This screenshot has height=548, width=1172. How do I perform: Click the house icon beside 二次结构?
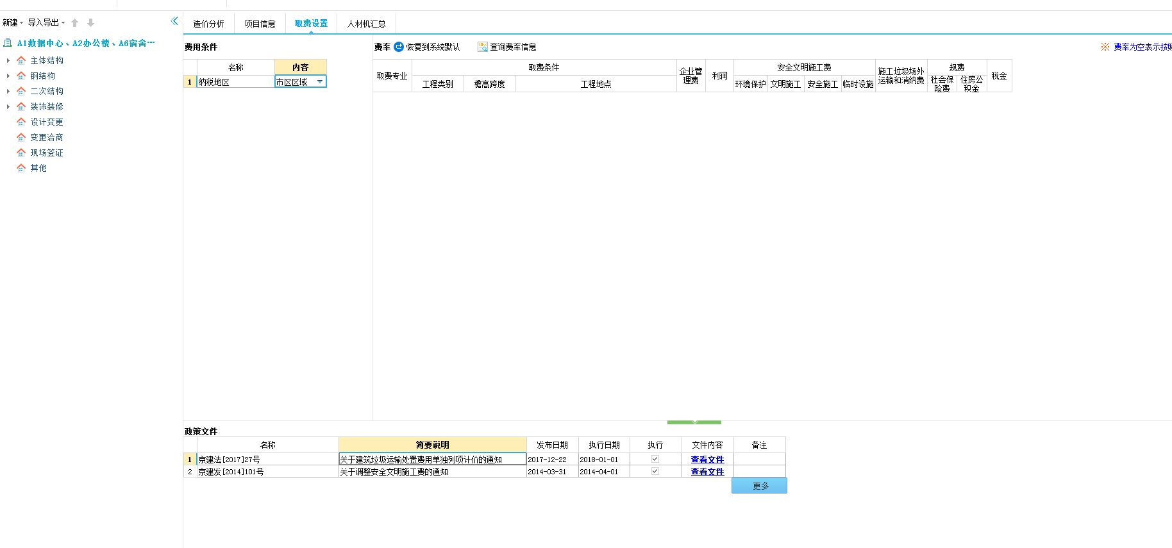coord(21,91)
